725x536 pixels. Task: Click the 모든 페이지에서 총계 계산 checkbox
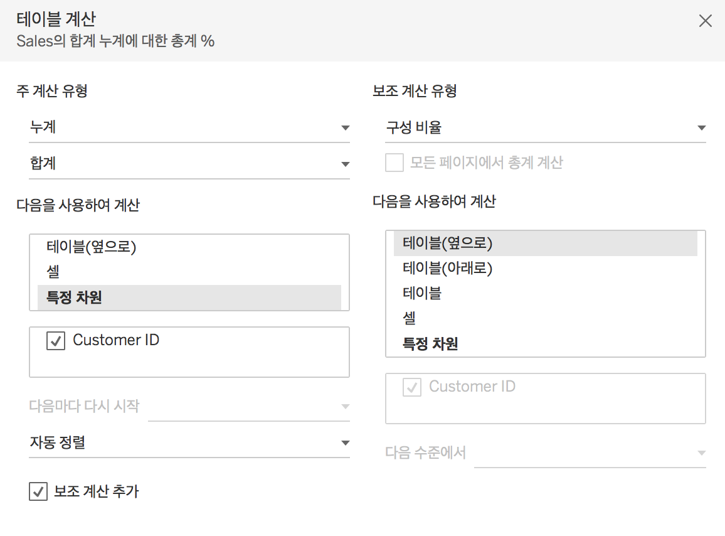click(x=394, y=163)
